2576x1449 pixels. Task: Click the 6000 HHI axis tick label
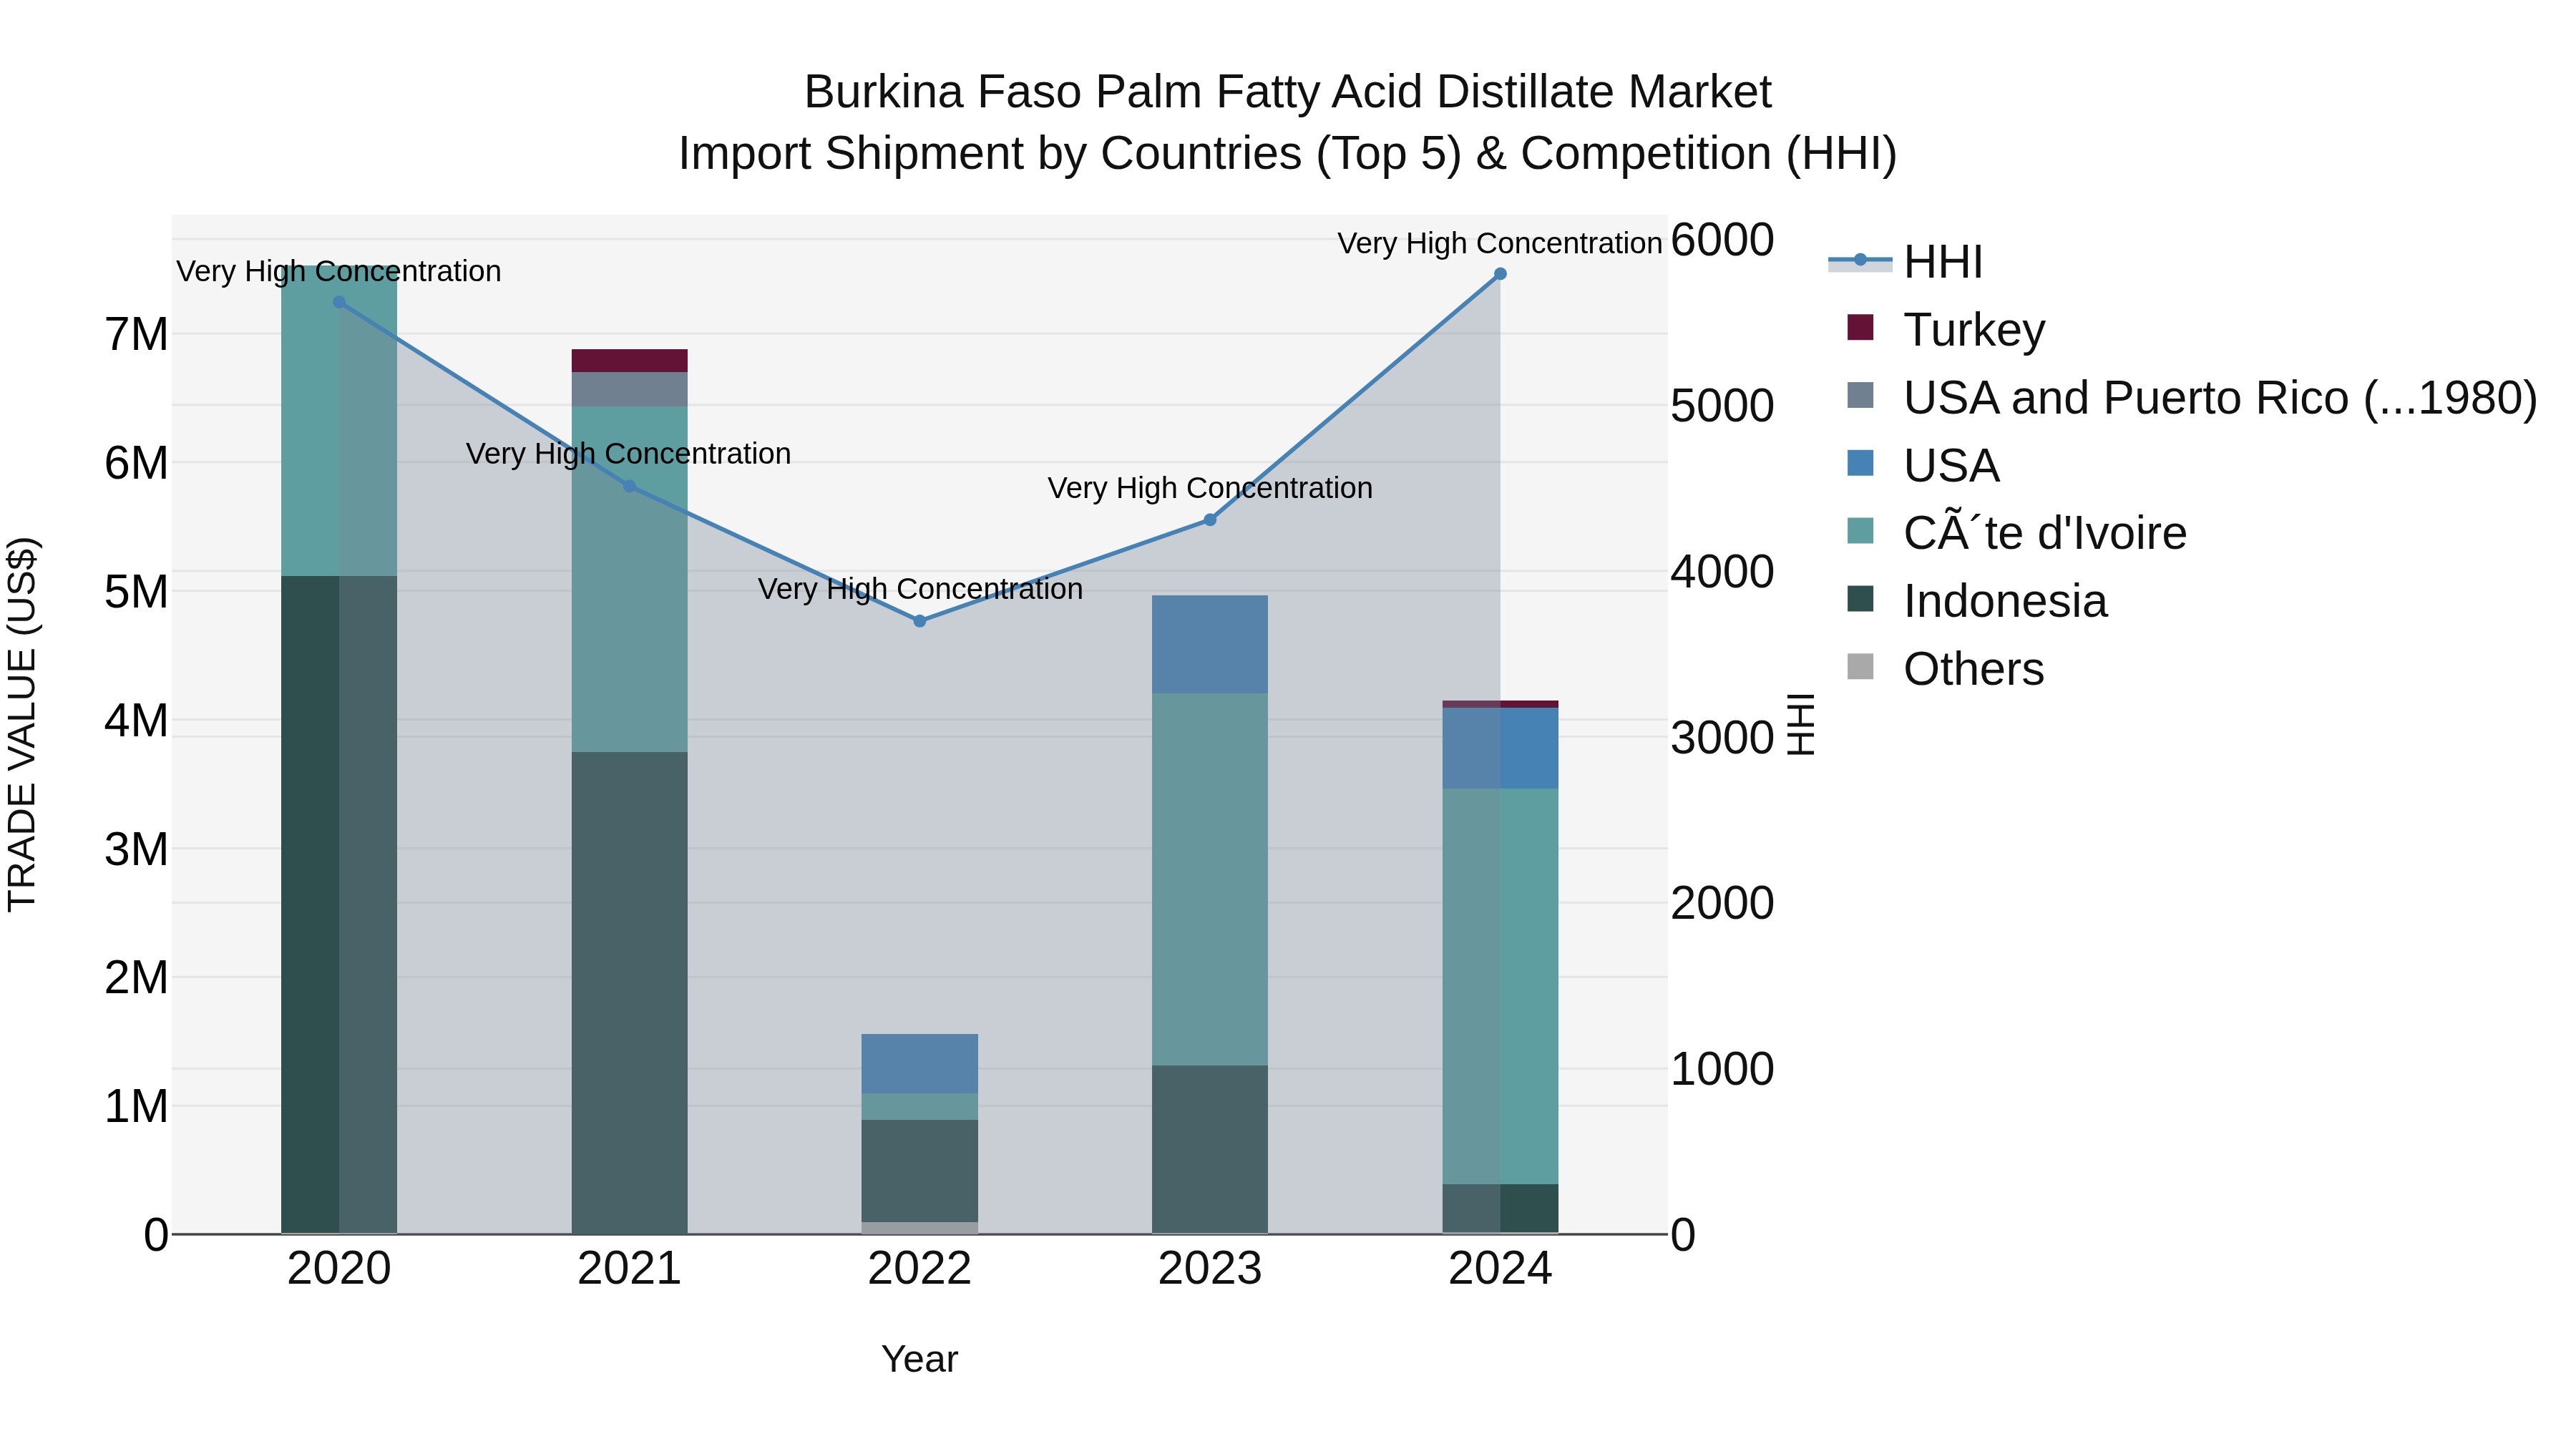[x=1722, y=240]
